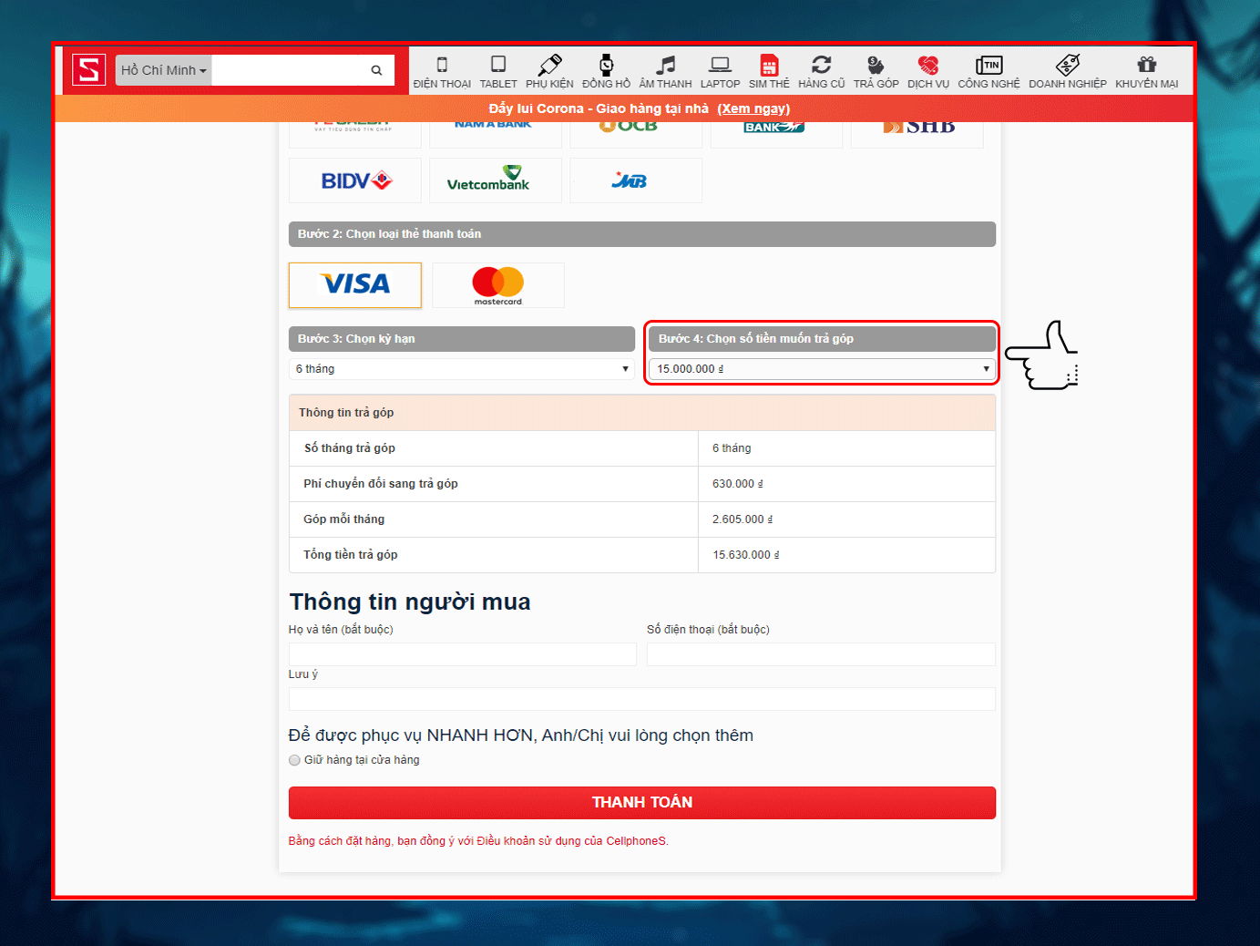Focus the Lưu ý note field
The width and height of the screenshot is (1260, 946).
click(x=642, y=699)
